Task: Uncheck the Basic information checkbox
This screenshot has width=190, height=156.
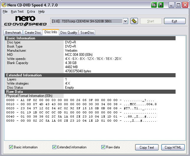Action: click(x=11, y=147)
